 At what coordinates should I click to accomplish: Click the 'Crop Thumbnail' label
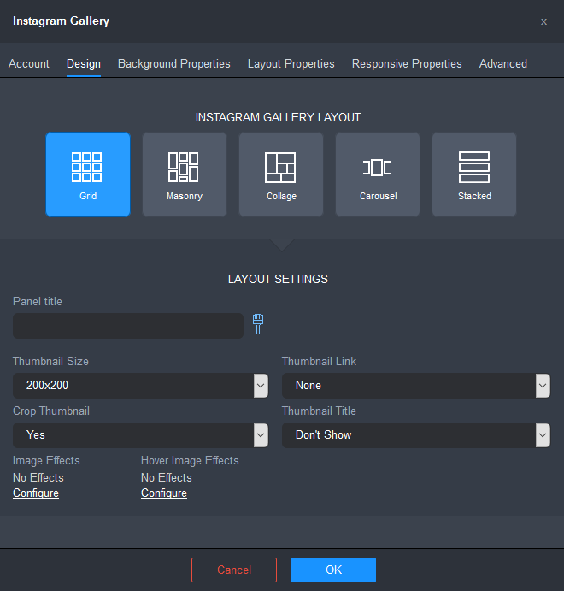click(x=51, y=411)
